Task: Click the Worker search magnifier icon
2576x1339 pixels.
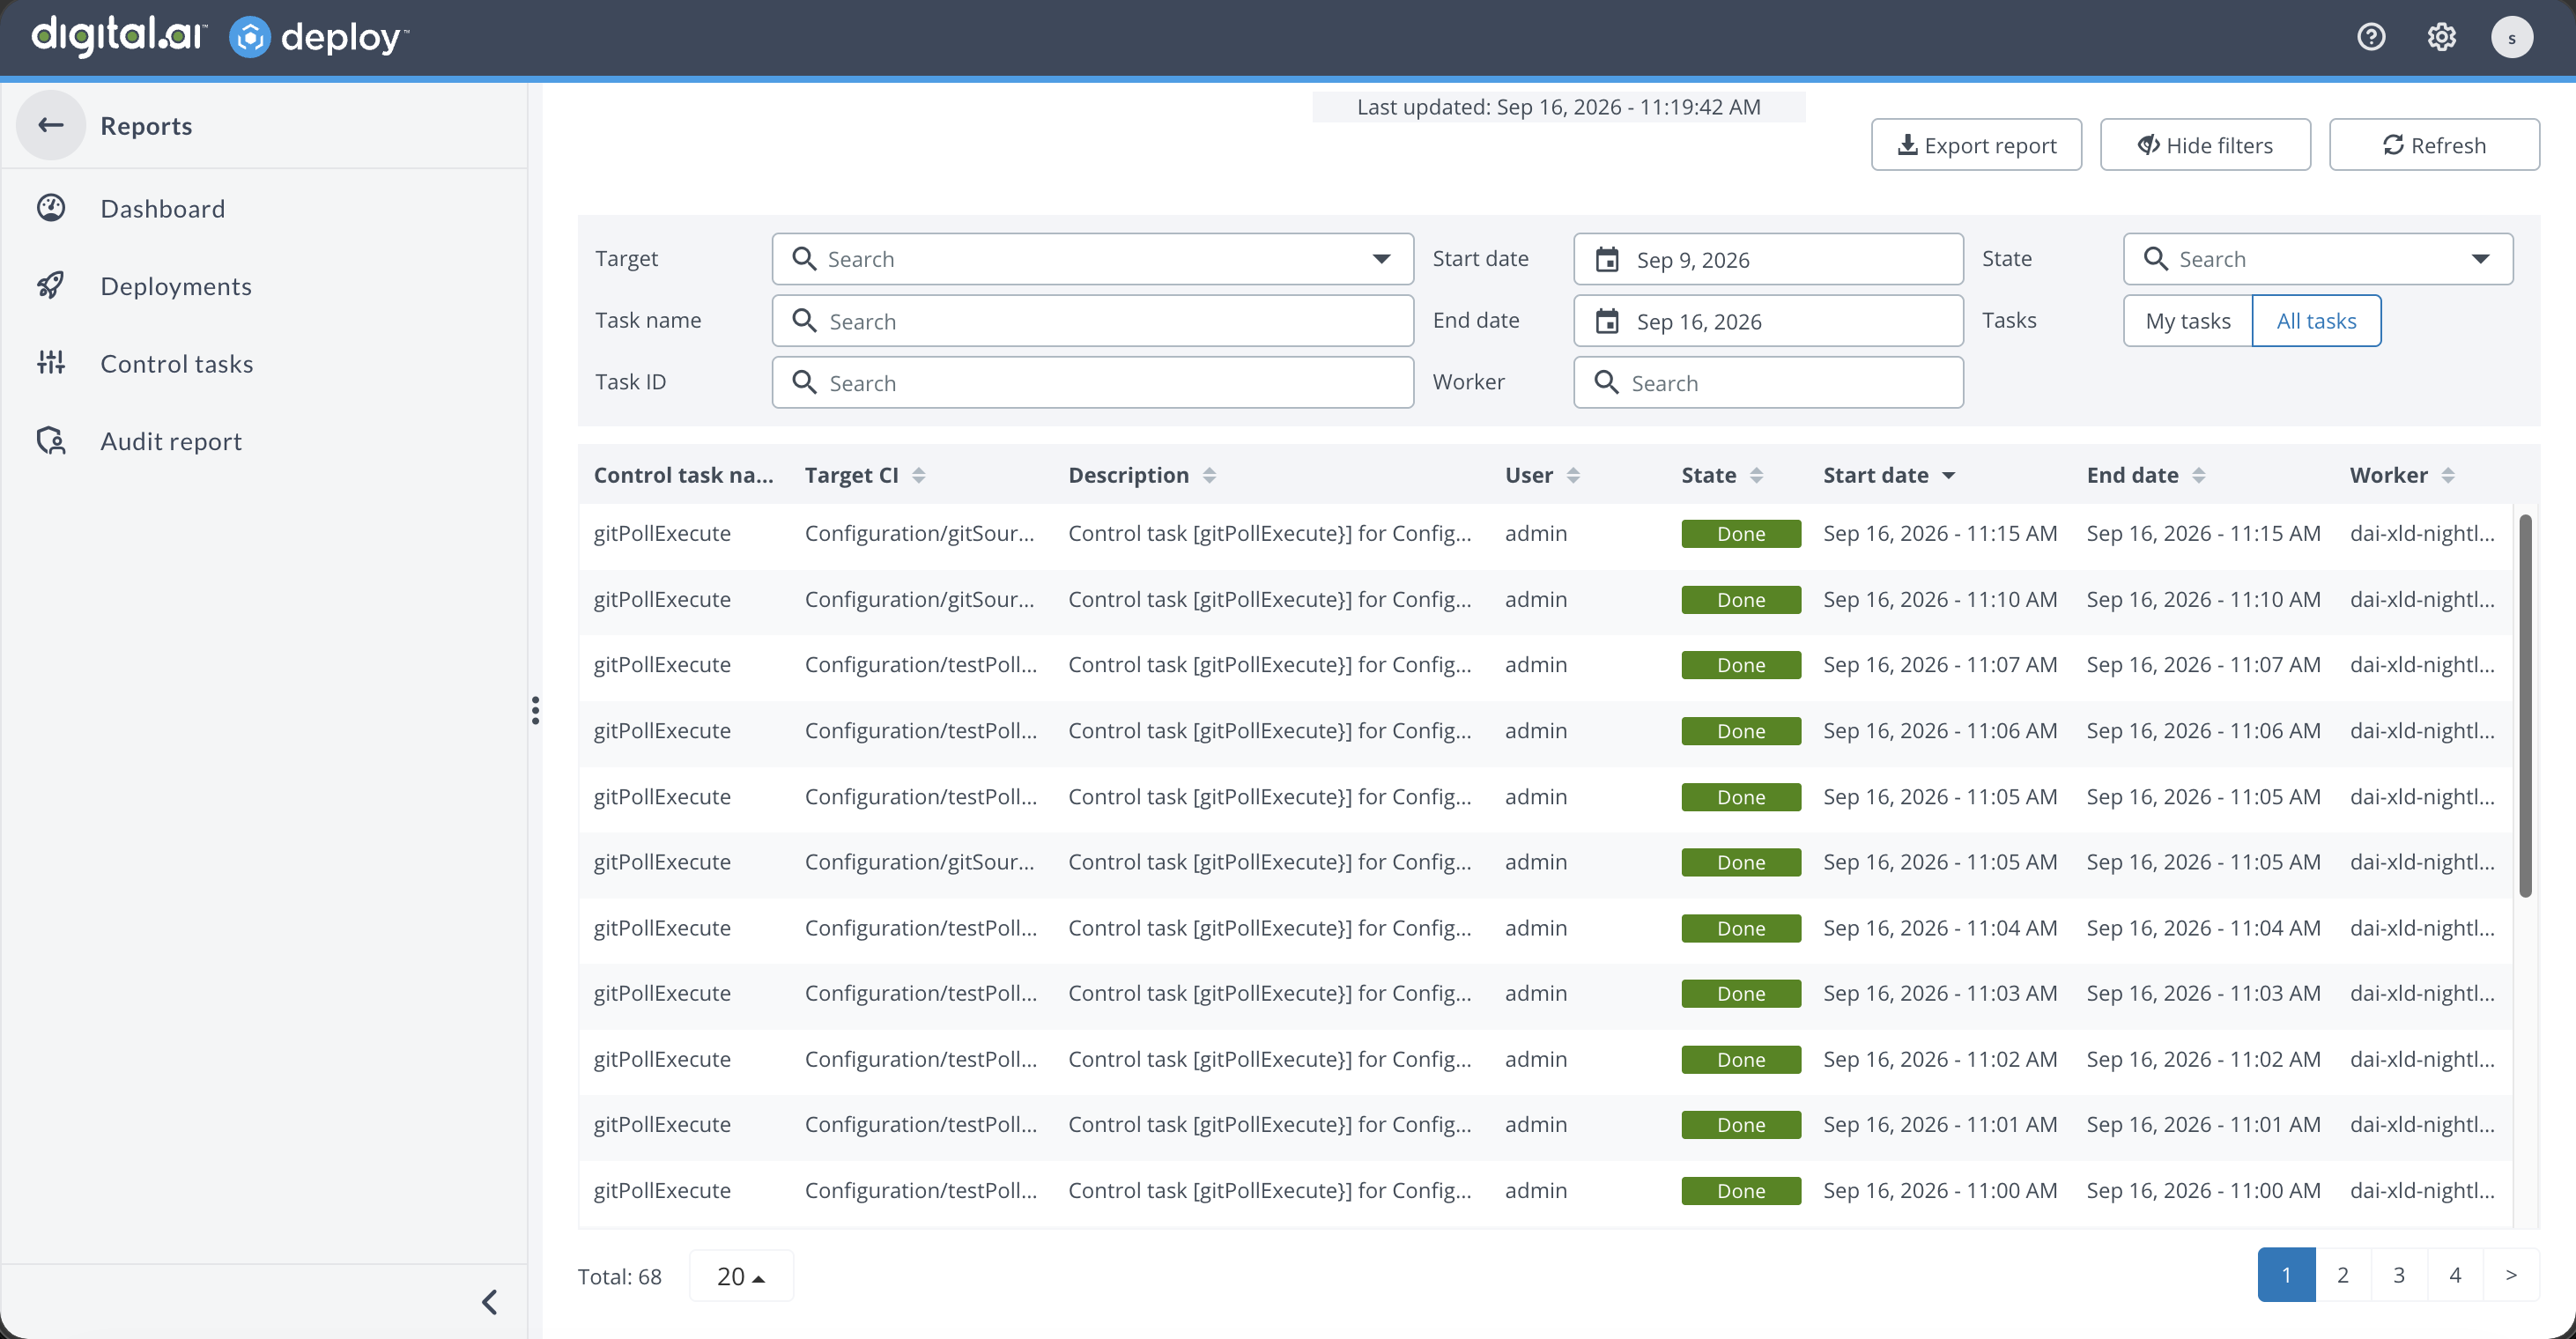Action: (x=1606, y=383)
